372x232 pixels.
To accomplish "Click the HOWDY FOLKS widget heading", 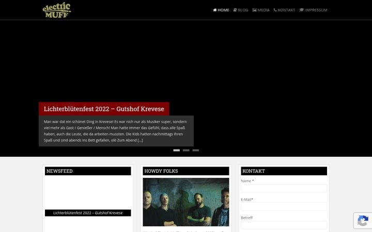I will 186,171.
